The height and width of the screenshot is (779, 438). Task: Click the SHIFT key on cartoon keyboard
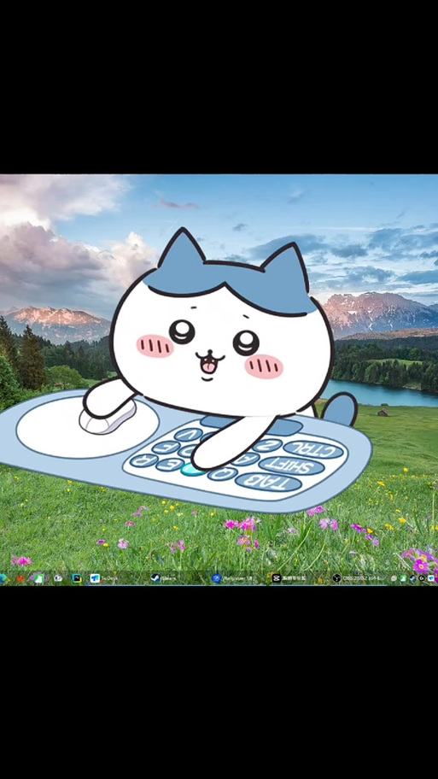(x=292, y=466)
